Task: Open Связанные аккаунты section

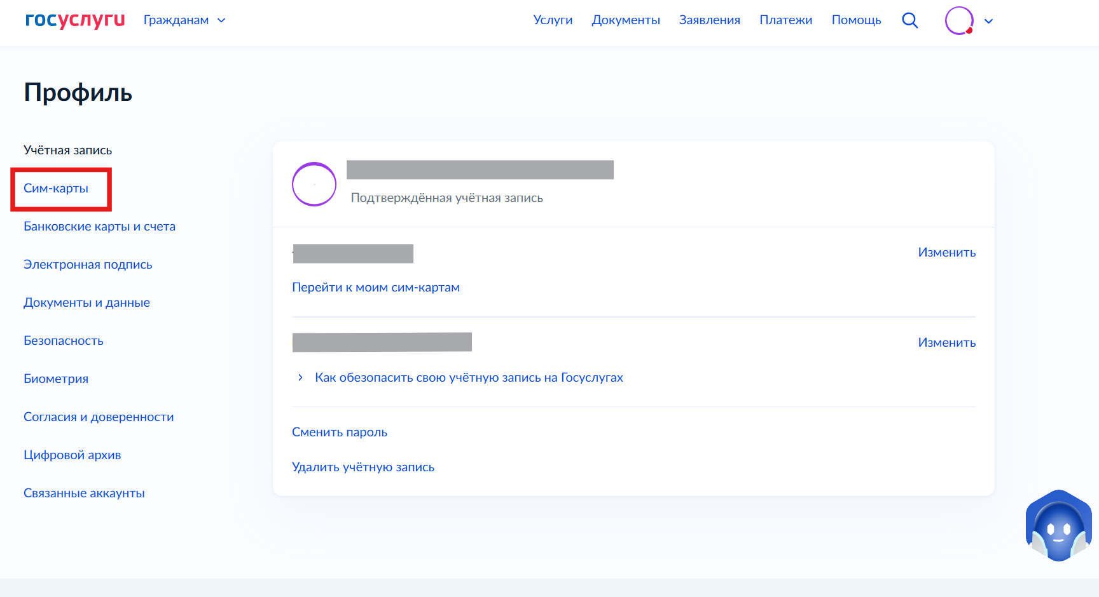Action: [x=84, y=493]
